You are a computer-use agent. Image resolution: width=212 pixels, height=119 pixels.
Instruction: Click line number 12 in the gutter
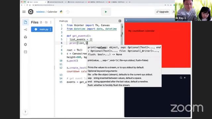click(x=61, y=68)
